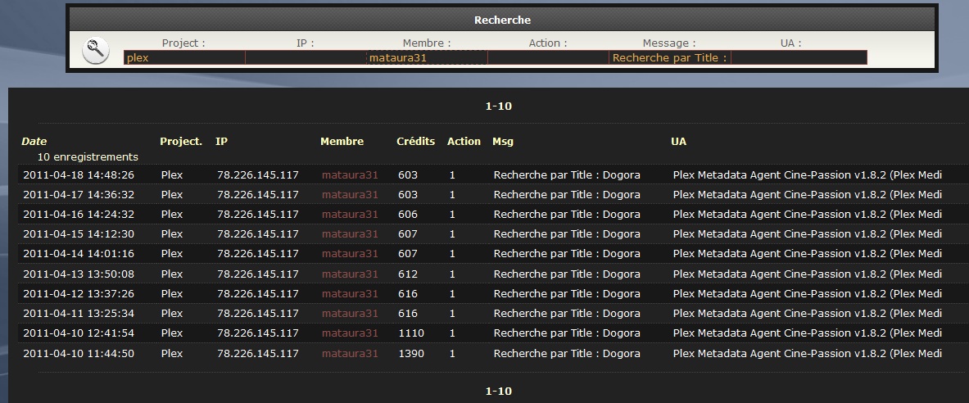The height and width of the screenshot is (403, 969).
Task: Click the UA cell in the 2011-04-16 row
Action: coord(807,215)
